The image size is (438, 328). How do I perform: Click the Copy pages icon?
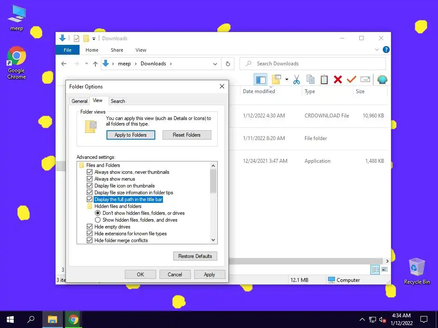(x=311, y=79)
